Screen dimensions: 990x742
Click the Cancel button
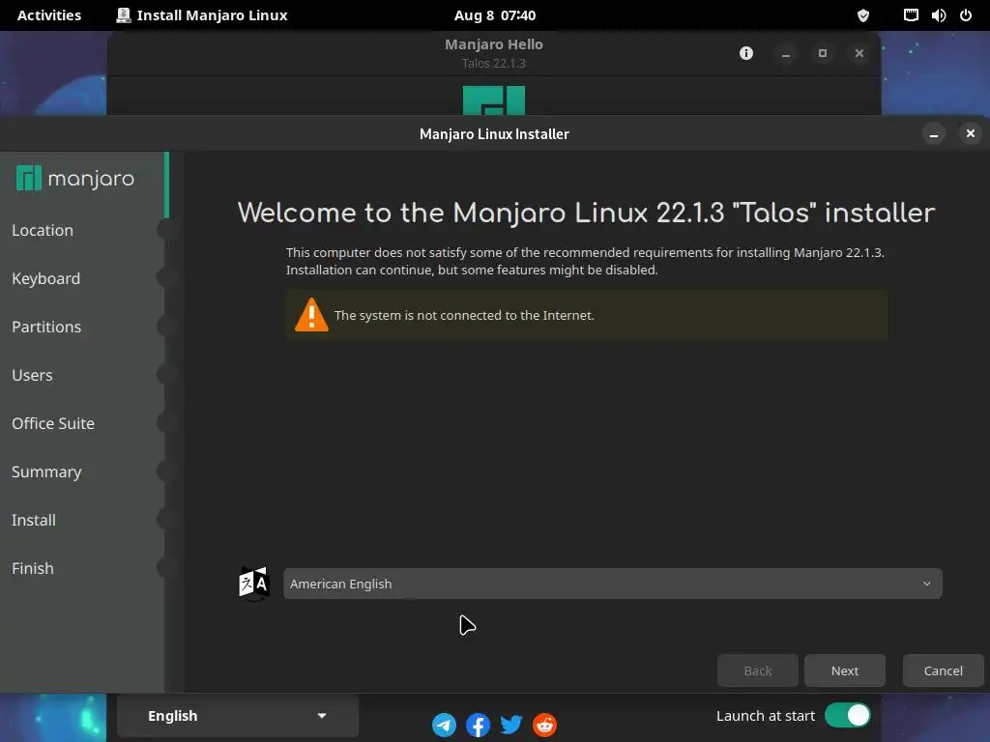point(943,671)
